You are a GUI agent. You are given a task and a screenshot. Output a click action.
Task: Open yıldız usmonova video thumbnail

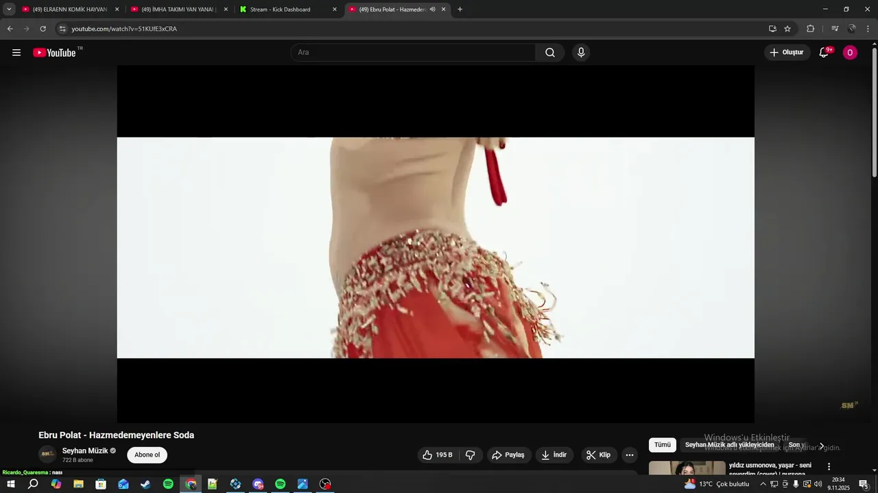click(x=687, y=468)
